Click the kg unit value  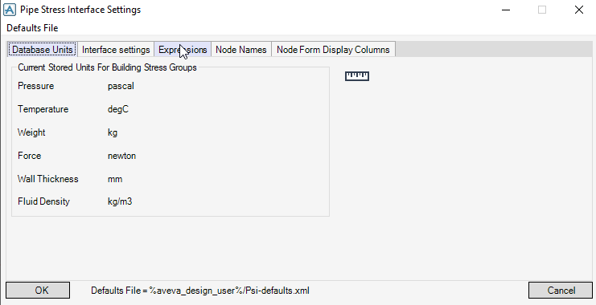tap(113, 132)
